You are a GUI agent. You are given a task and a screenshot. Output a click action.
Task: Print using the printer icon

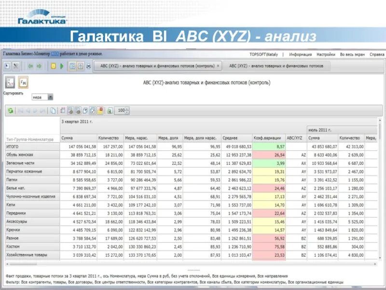[x=88, y=66]
